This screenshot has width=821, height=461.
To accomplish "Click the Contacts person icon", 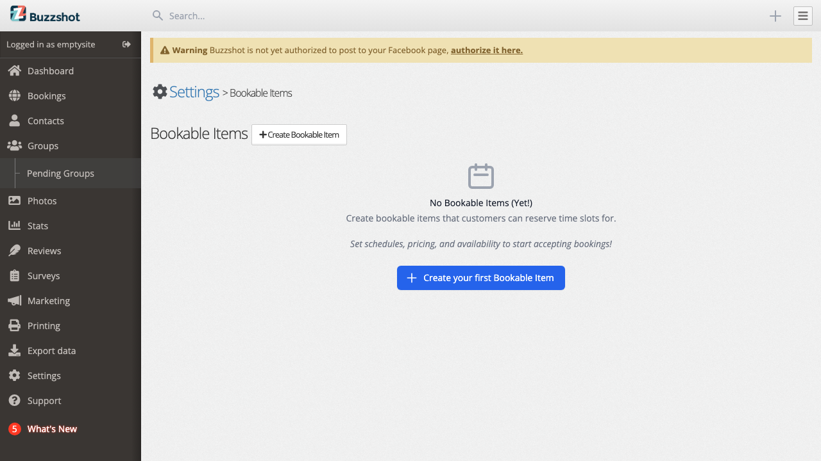I will point(14,120).
